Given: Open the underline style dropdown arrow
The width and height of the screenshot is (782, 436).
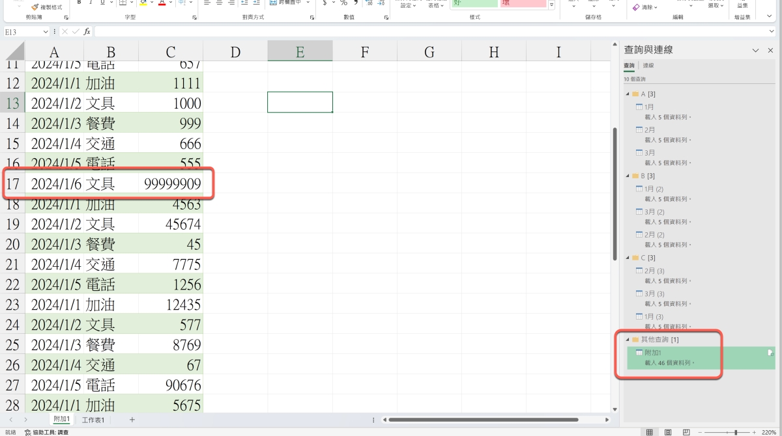Looking at the screenshot, I should [110, 3].
